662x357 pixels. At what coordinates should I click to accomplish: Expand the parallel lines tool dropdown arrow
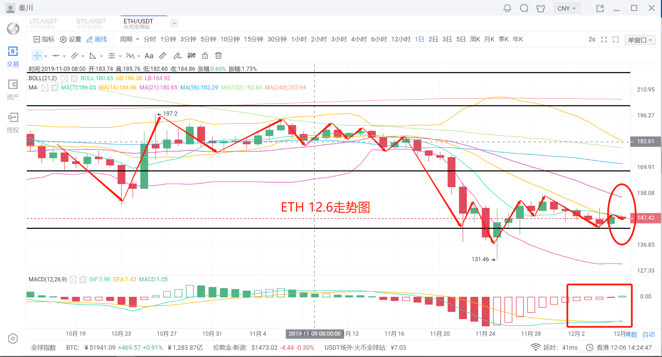coord(83,56)
